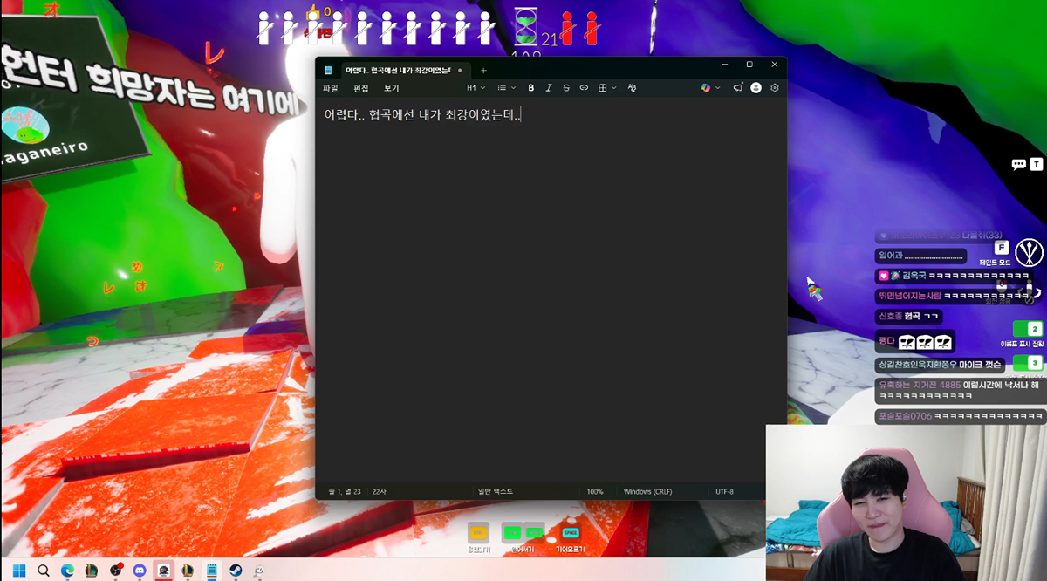
Task: Click the thumbs-up counter icon in game HUD
Action: tap(313, 12)
